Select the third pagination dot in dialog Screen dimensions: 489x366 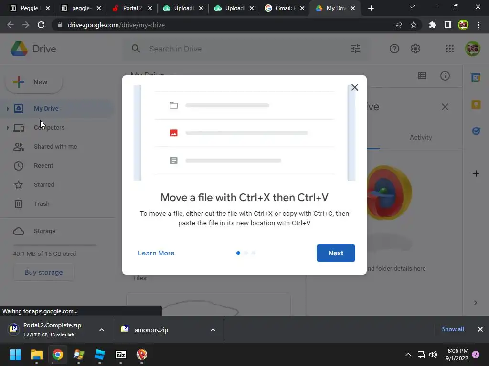(254, 253)
